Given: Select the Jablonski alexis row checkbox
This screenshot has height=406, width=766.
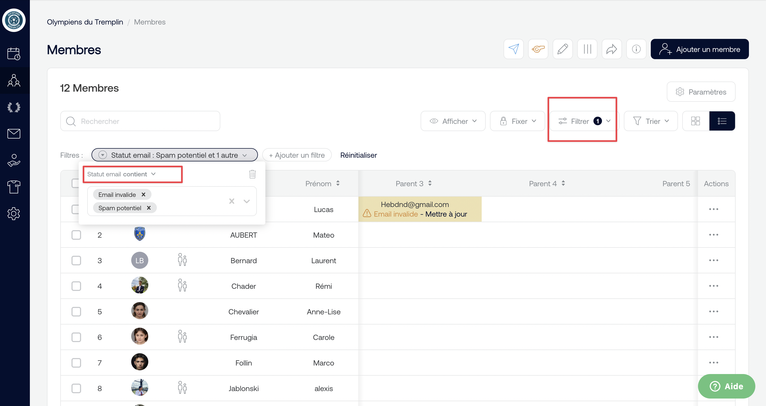Looking at the screenshot, I should pos(76,388).
